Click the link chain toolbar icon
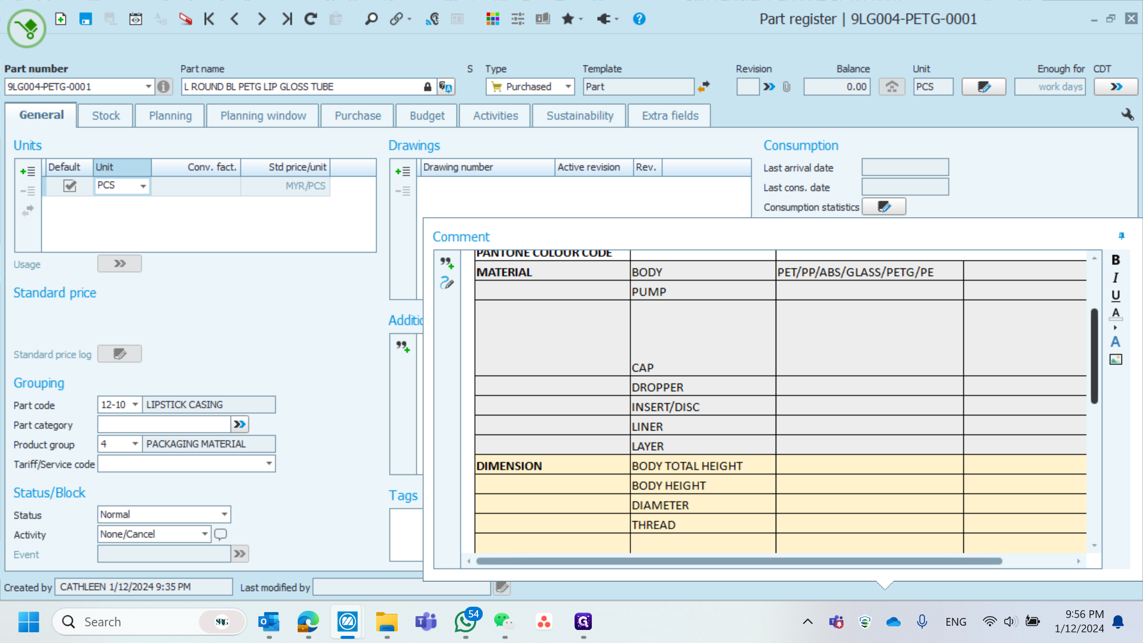 pos(396,19)
